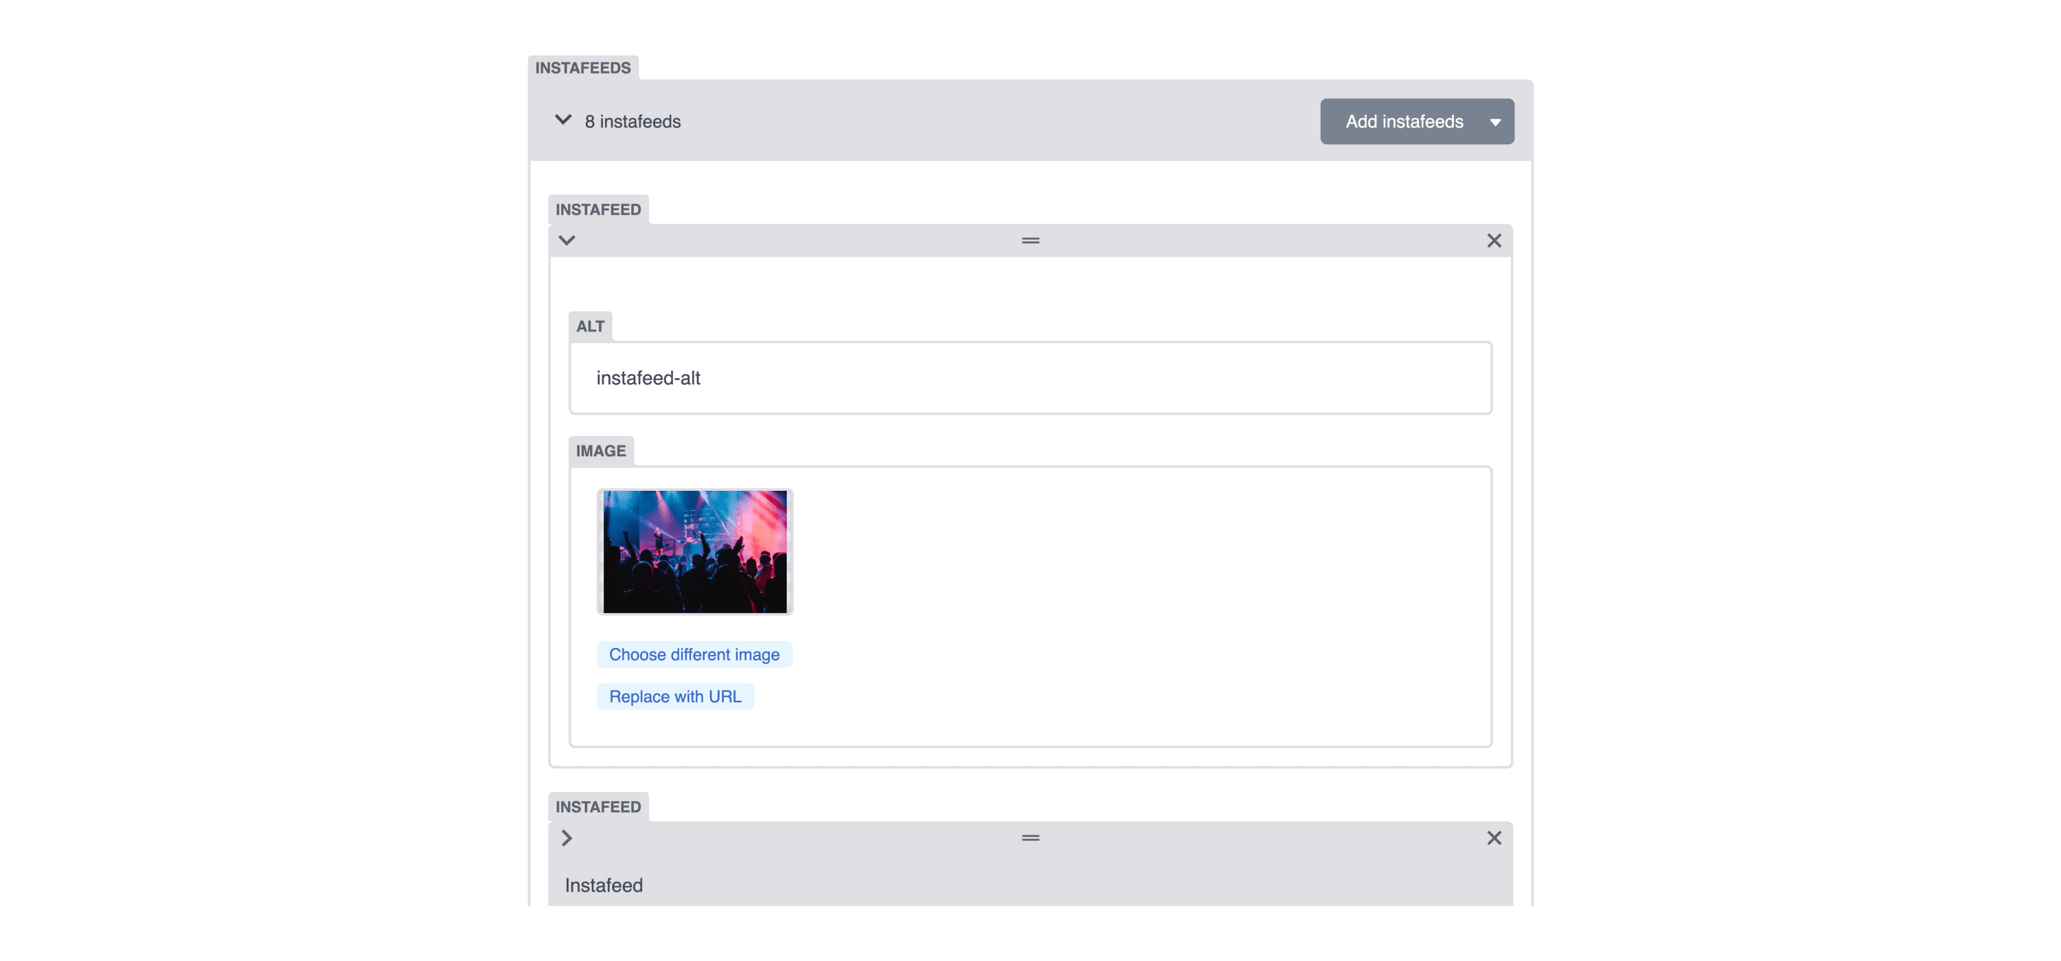The height and width of the screenshot is (961, 2061).
Task: Open the concert image thumbnail
Action: point(694,552)
